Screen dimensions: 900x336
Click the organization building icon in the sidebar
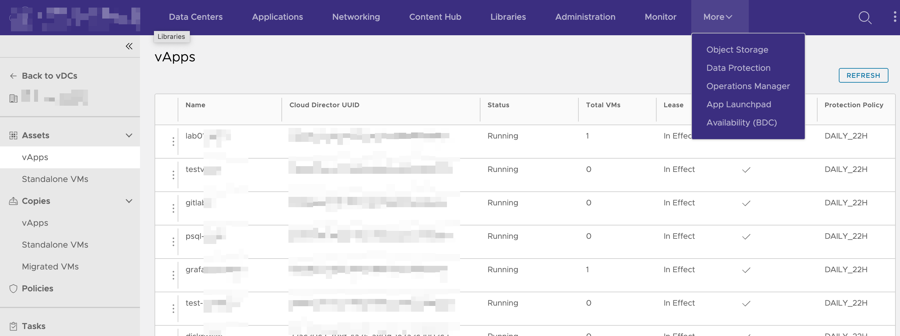pyautogui.click(x=13, y=98)
